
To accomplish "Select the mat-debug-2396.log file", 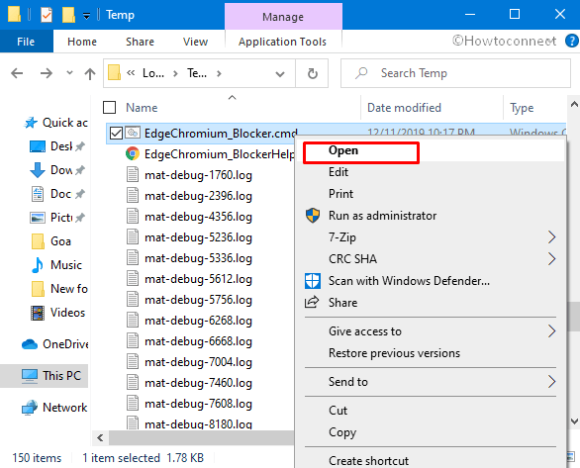I will 198,196.
